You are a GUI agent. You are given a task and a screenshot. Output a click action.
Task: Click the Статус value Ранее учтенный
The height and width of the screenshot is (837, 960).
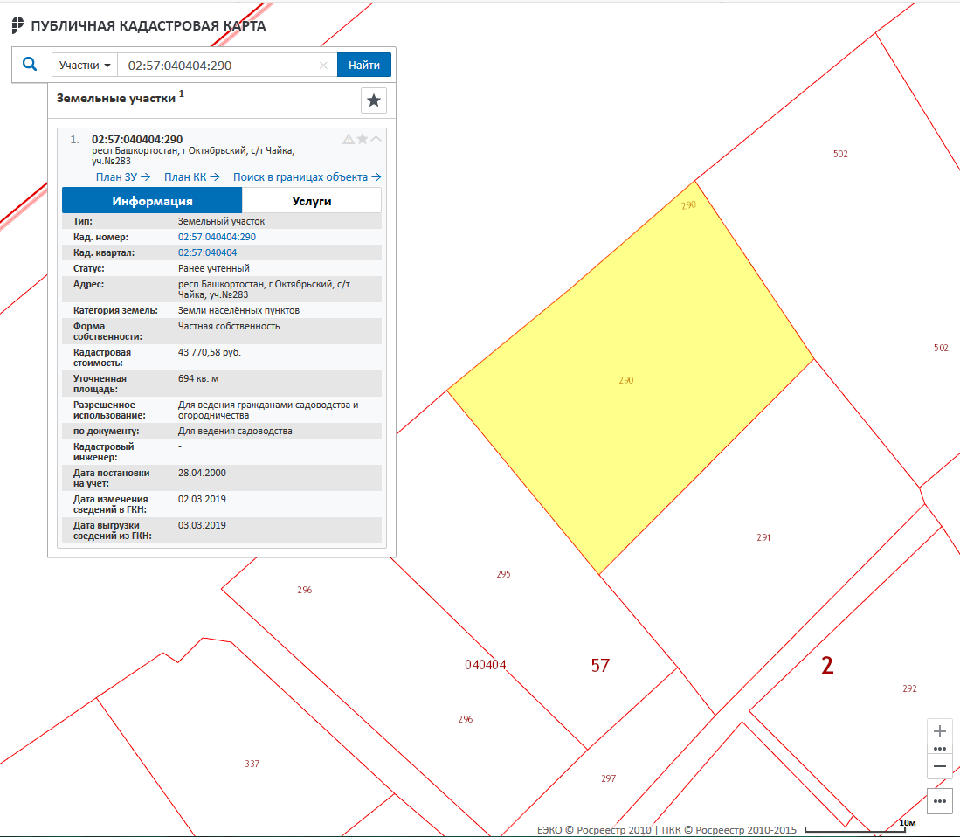214,269
